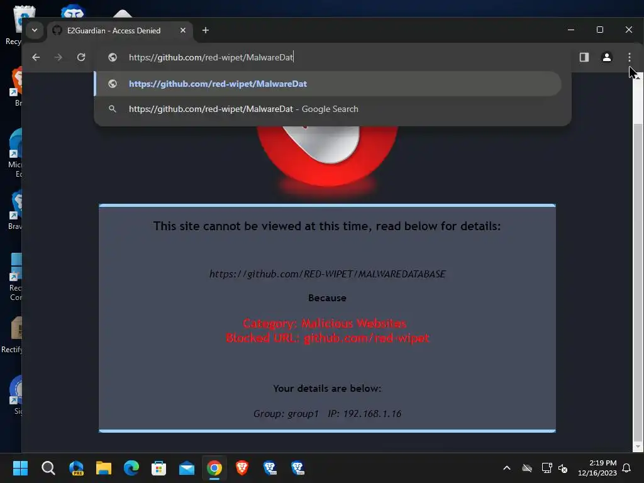Open the Chrome profile menu

coord(607,57)
